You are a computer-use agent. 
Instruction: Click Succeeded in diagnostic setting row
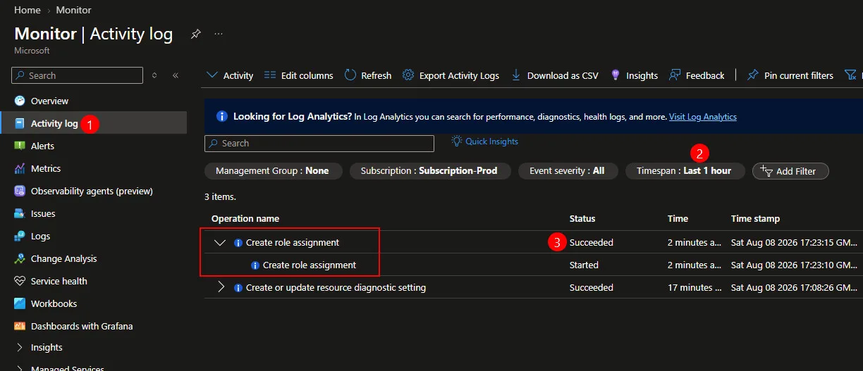pos(592,287)
